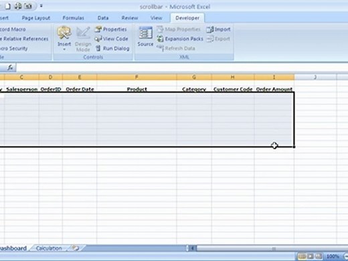Click Record Macro

click(13, 29)
